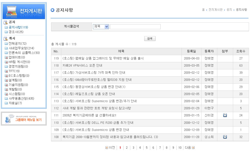Expand the 업데이트(0) folder
Viewport: 250px width, 151px height.
coord(6,57)
